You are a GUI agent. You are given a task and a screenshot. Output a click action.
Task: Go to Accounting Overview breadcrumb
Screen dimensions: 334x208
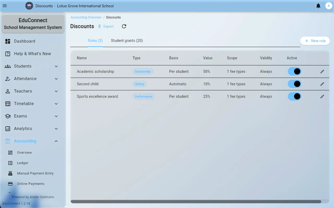86,17
